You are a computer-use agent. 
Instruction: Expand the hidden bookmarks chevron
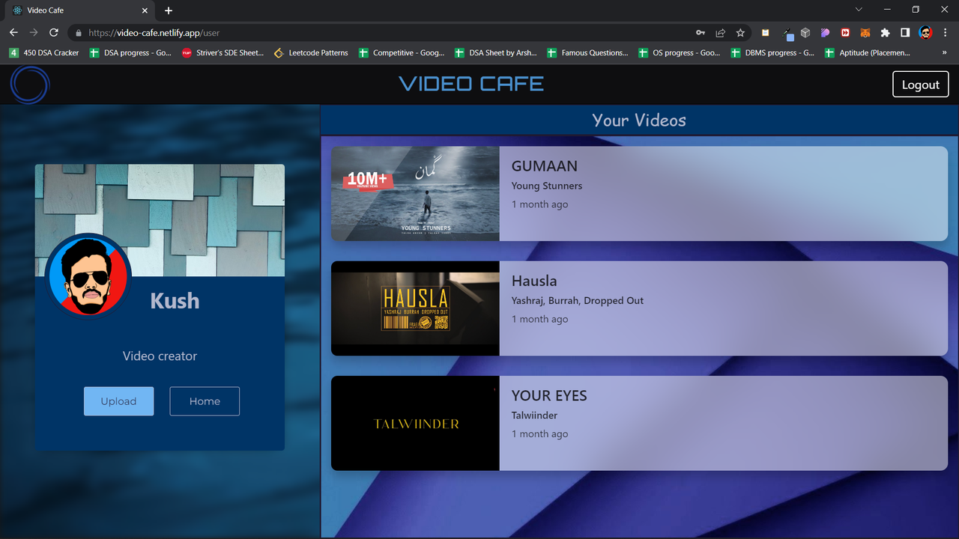click(946, 52)
